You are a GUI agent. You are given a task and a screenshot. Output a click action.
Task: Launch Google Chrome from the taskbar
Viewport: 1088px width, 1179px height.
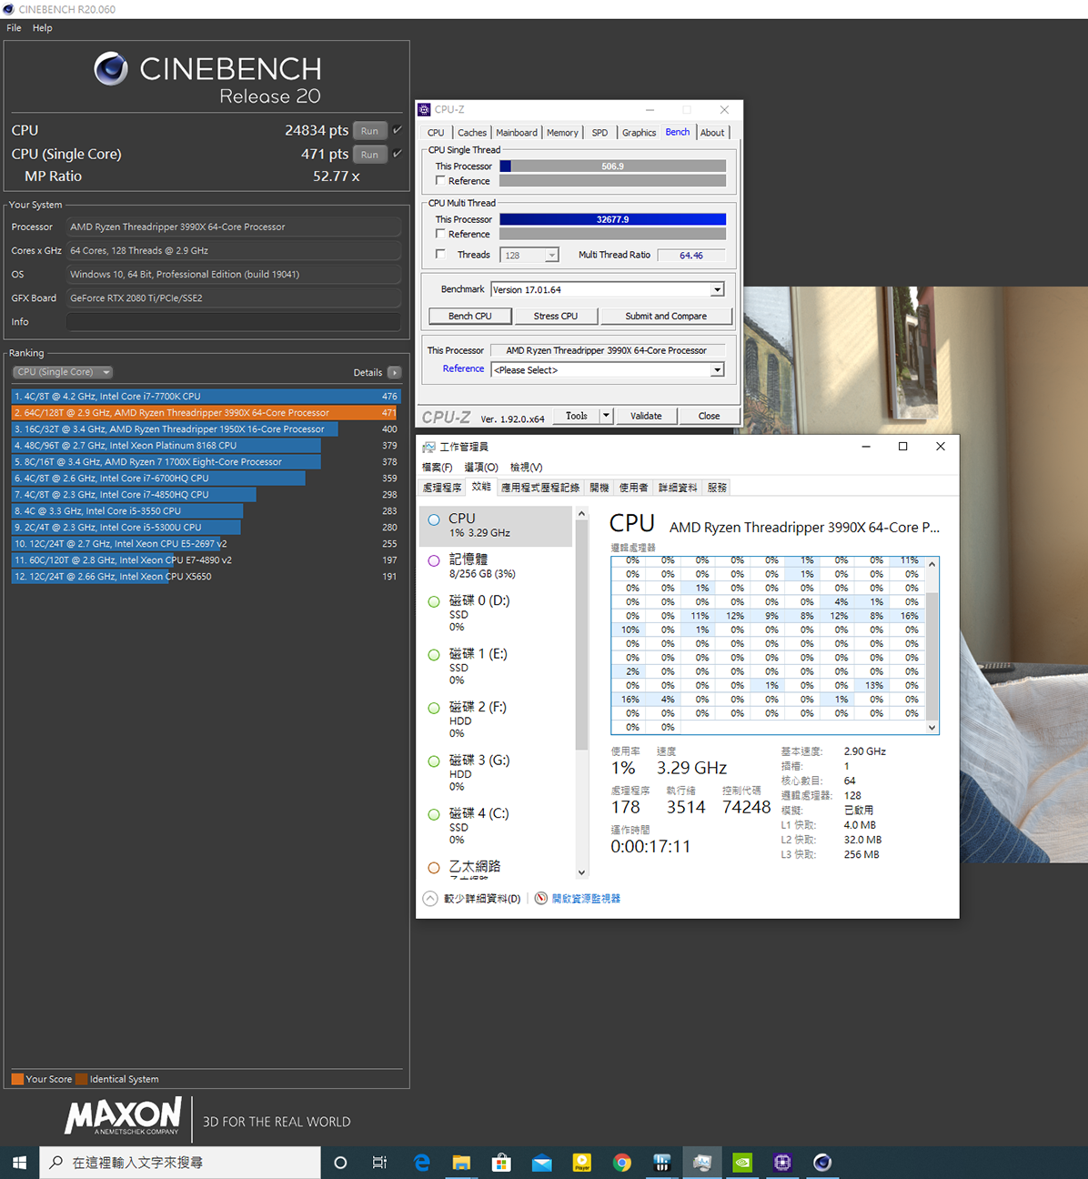pos(622,1163)
